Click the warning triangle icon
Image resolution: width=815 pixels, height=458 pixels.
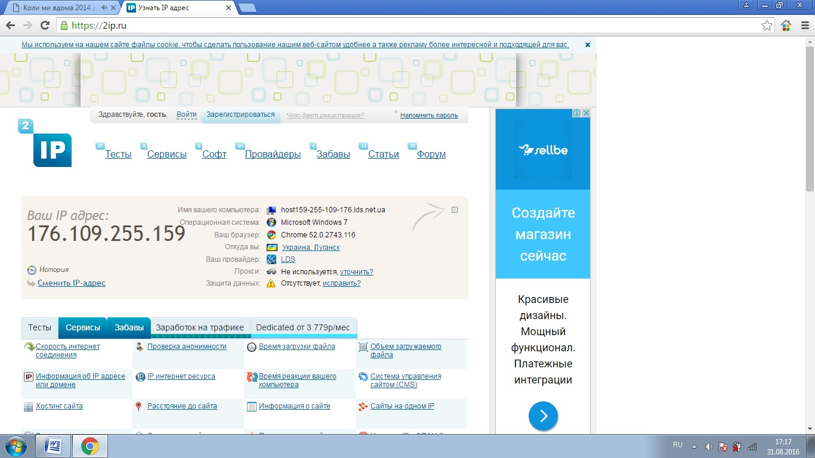pos(271,283)
